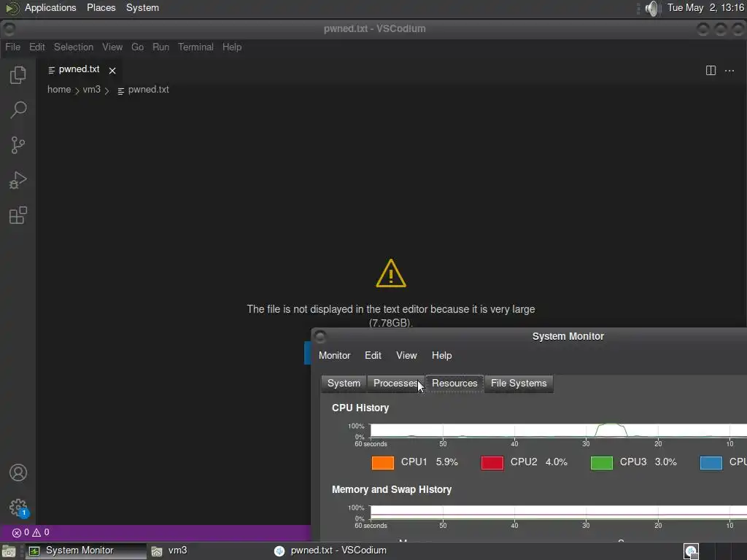Open the Edit menu in System Monitor
Viewport: 747px width, 560px height.
(x=373, y=356)
